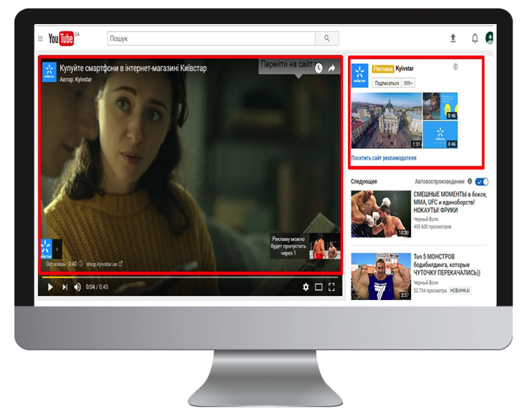529x415 pixels.
Task: Toggle the Автовоспроизведение autoplay switch
Action: (481, 182)
